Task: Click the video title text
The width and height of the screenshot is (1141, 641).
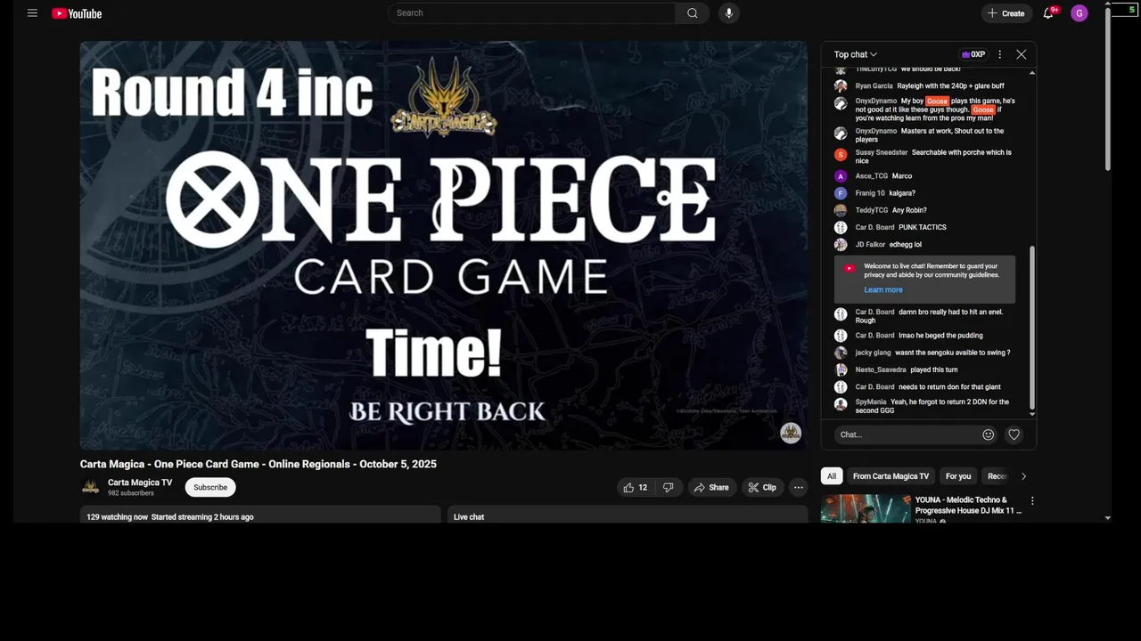Action: coord(259,464)
